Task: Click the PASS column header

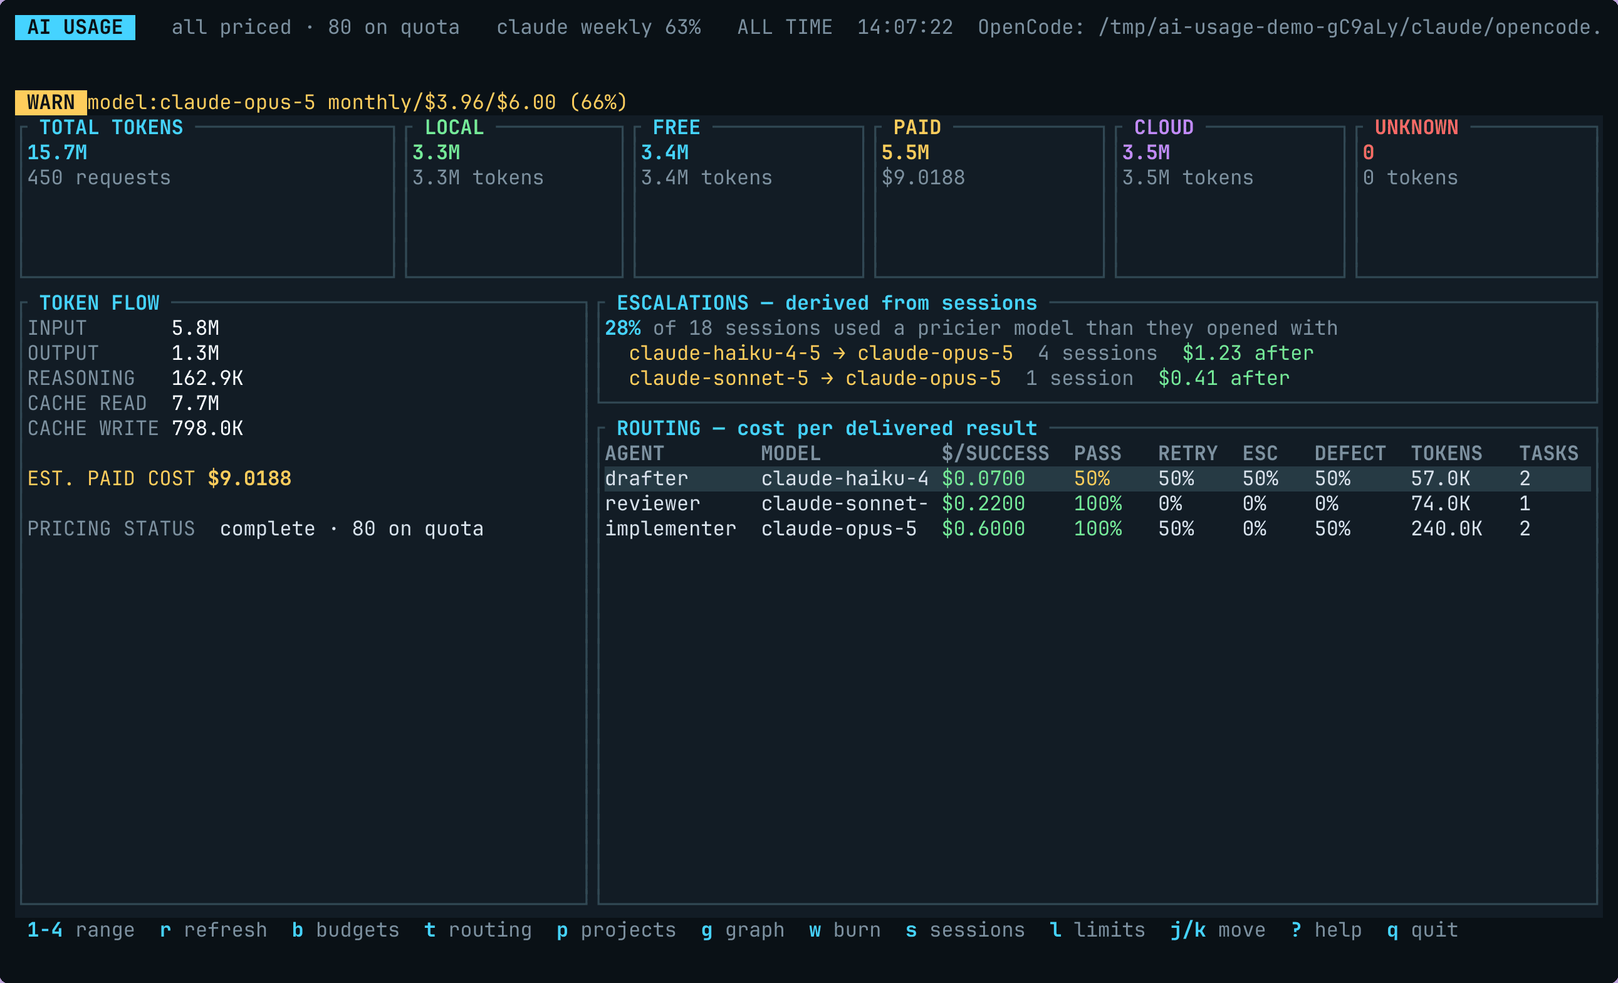Action: (x=1097, y=453)
